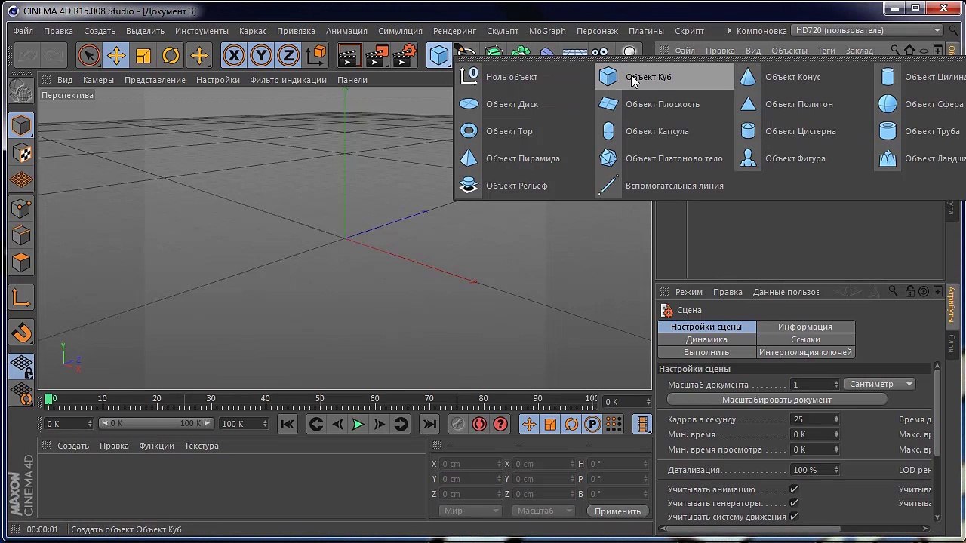
Task: Switch to the Динамика tab
Action: [706, 339]
